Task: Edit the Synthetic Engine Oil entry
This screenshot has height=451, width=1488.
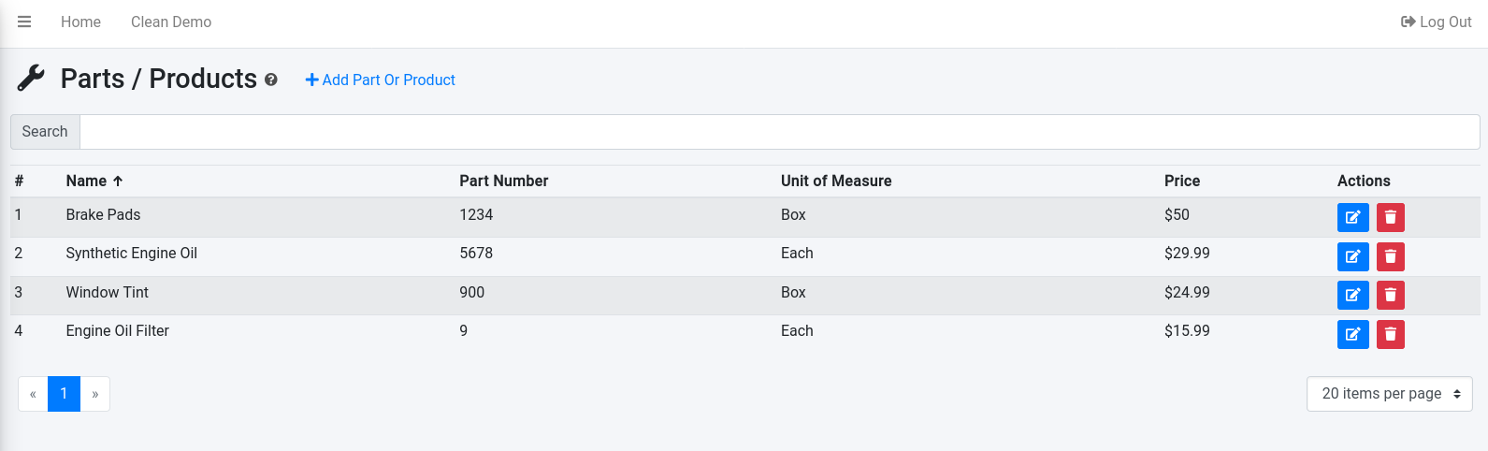Action: point(1352,256)
